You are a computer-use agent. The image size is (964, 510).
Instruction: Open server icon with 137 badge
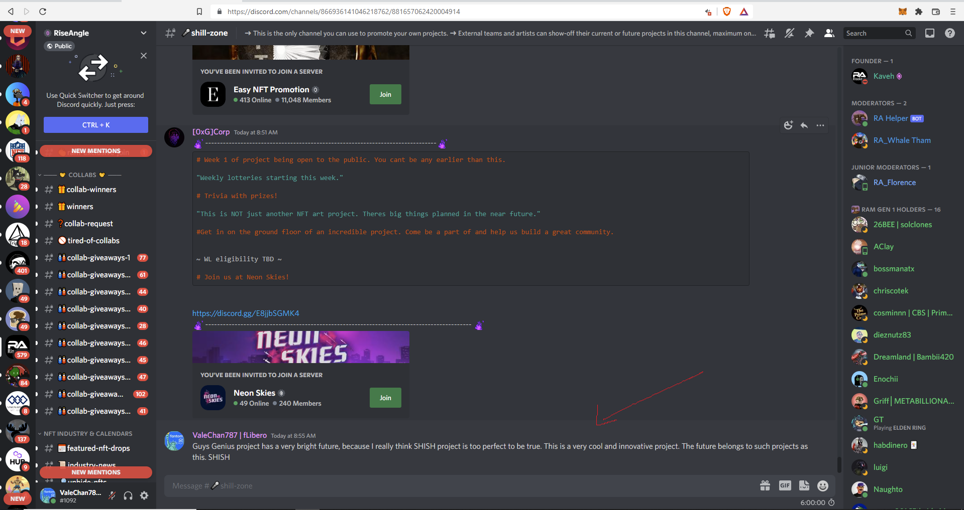point(18,431)
